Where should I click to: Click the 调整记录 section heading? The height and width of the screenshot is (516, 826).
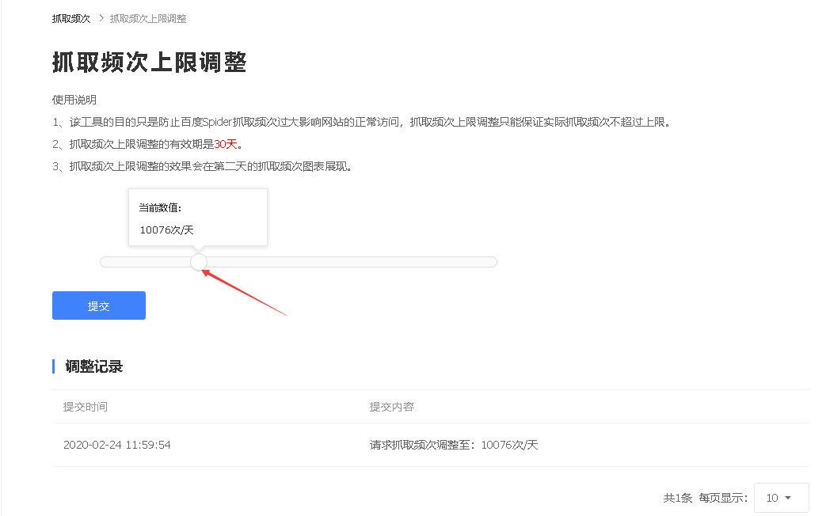[93, 366]
